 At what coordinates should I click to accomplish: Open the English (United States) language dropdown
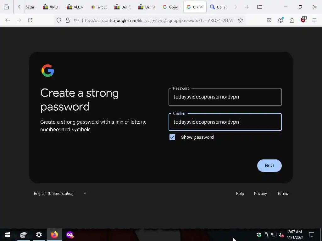pos(60,193)
